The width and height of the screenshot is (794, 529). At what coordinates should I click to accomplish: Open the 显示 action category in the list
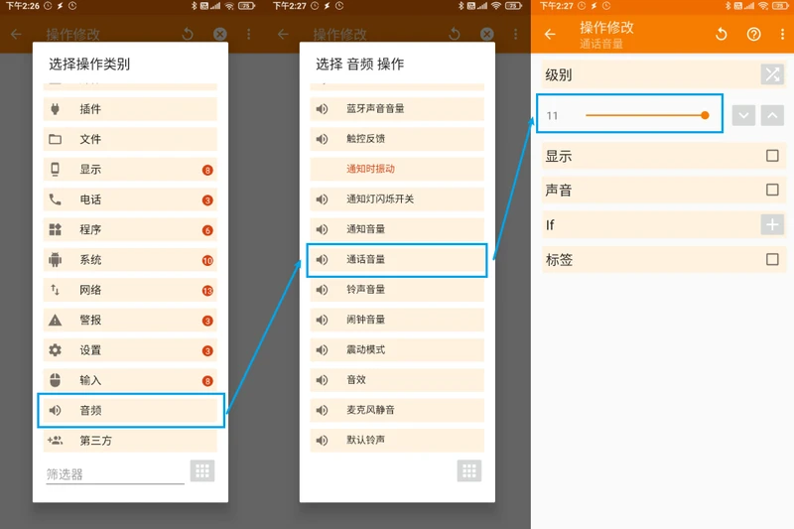[130, 169]
